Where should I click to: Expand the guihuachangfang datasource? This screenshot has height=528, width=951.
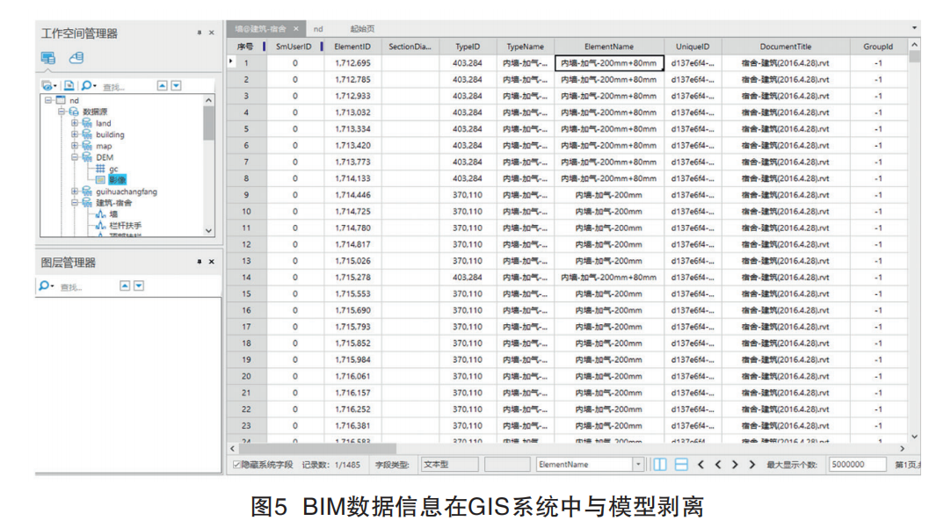pyautogui.click(x=75, y=191)
